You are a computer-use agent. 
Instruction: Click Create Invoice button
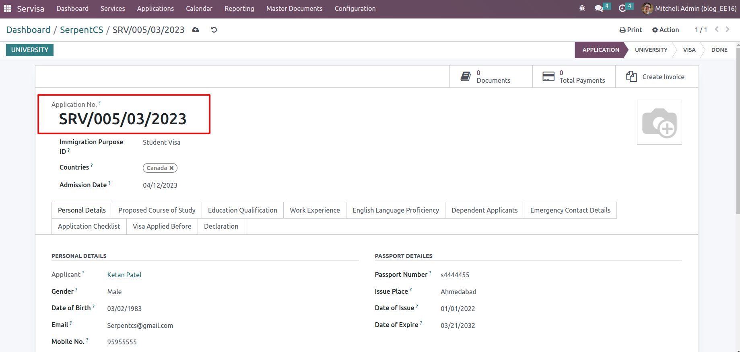pyautogui.click(x=656, y=77)
